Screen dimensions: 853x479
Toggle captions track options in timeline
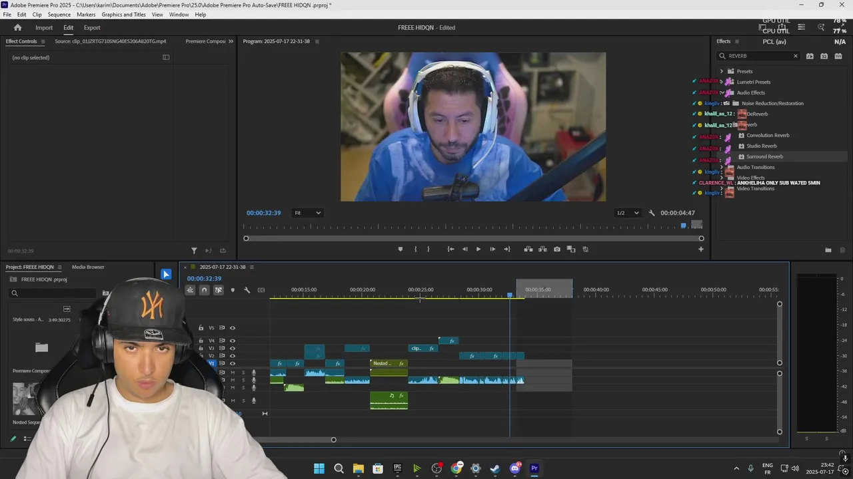[261, 290]
